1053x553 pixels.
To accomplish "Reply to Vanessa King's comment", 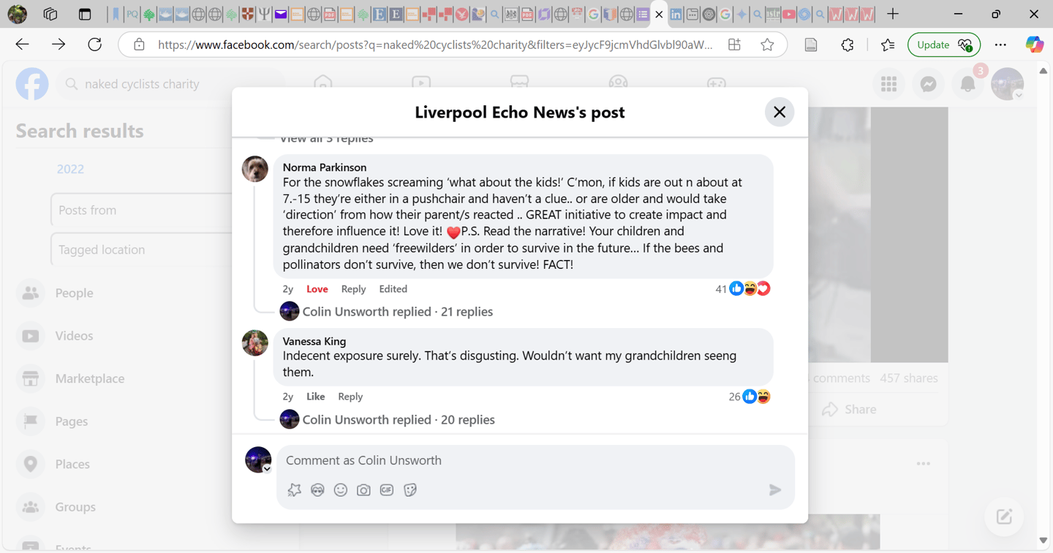I will pyautogui.click(x=350, y=397).
